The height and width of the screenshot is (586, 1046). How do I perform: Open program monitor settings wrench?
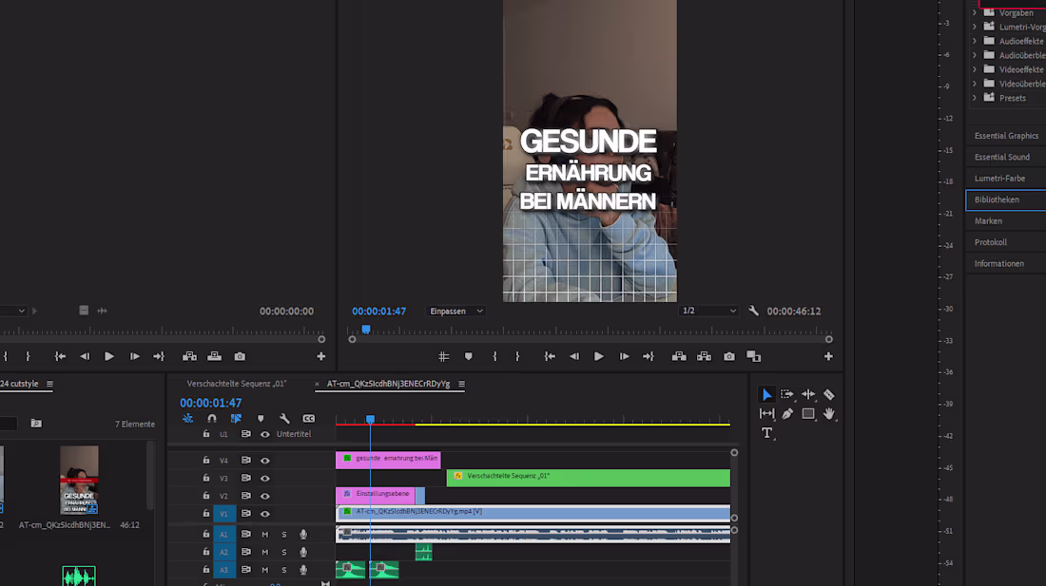coord(754,311)
